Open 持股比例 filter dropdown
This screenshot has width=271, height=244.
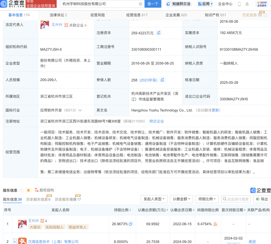coord(207,199)
